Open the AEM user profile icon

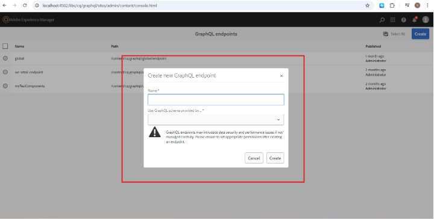click(x=426, y=19)
